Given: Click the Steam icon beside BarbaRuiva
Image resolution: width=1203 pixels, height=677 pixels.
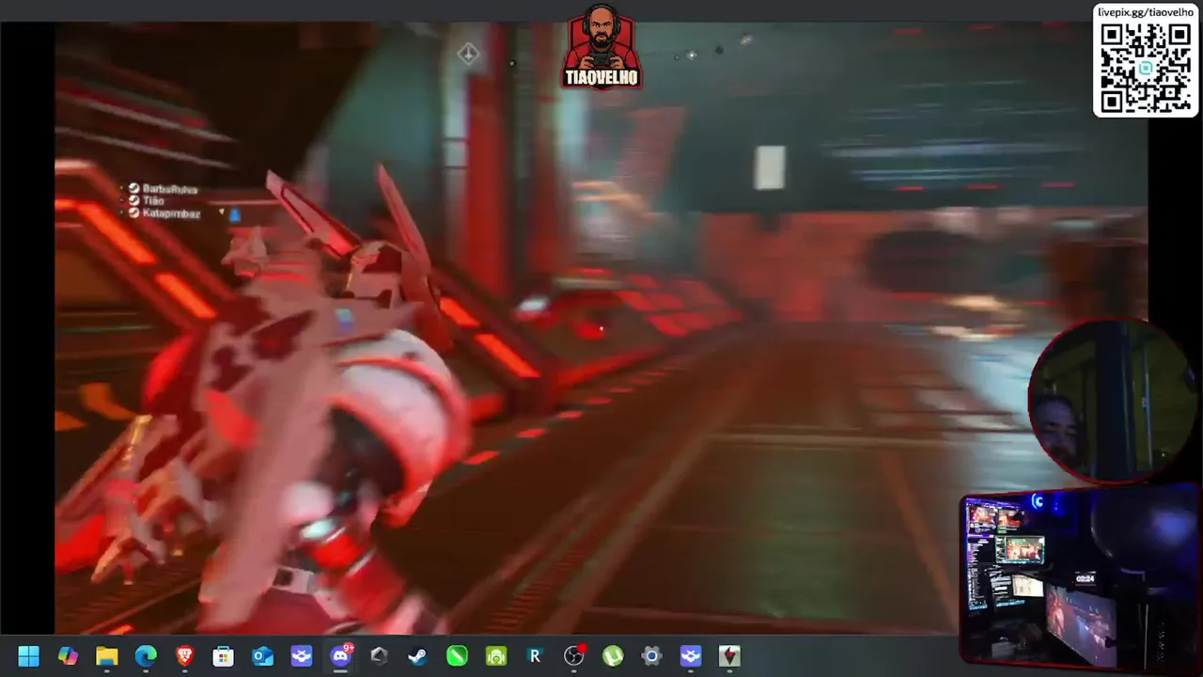Looking at the screenshot, I should tap(134, 189).
